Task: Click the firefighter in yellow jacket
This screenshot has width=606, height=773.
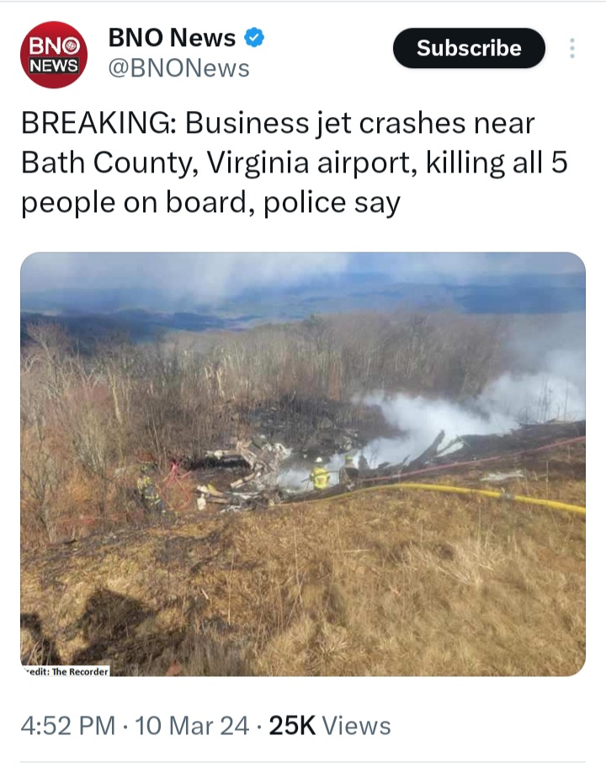Action: click(319, 474)
